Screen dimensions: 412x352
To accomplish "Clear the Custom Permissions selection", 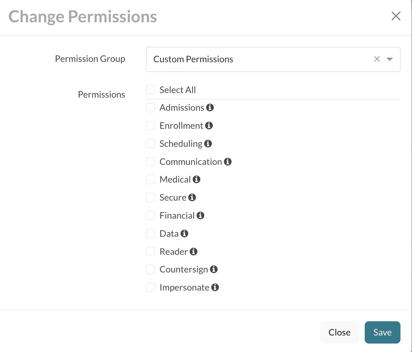I will point(377,59).
